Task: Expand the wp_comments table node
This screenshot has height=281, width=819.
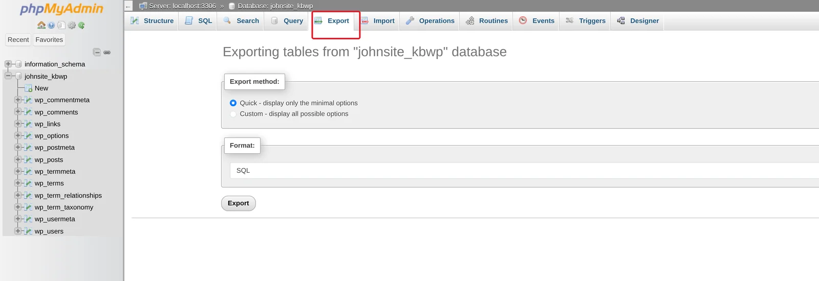Action: tap(18, 111)
